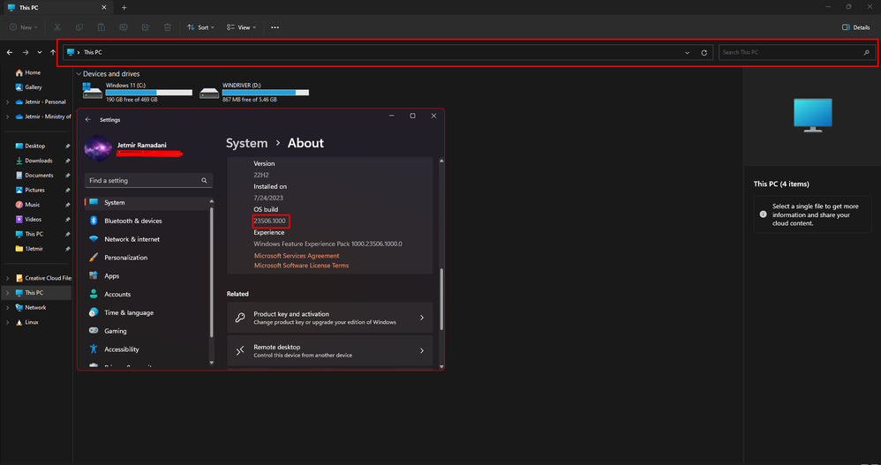The image size is (881, 465).
Task: Open Time & language settings
Action: pos(148,312)
